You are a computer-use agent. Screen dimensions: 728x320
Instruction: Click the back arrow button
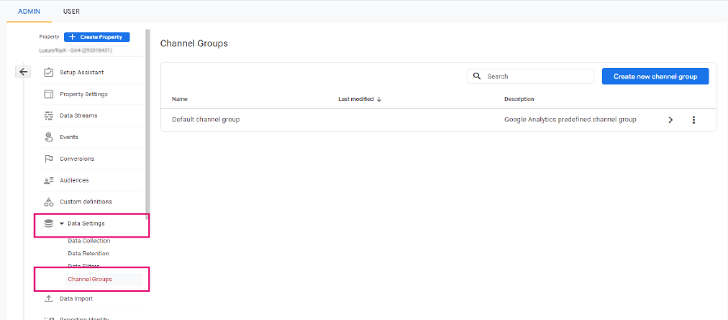point(23,72)
